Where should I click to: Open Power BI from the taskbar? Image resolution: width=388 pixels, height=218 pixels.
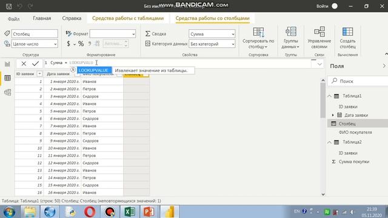coord(169,212)
